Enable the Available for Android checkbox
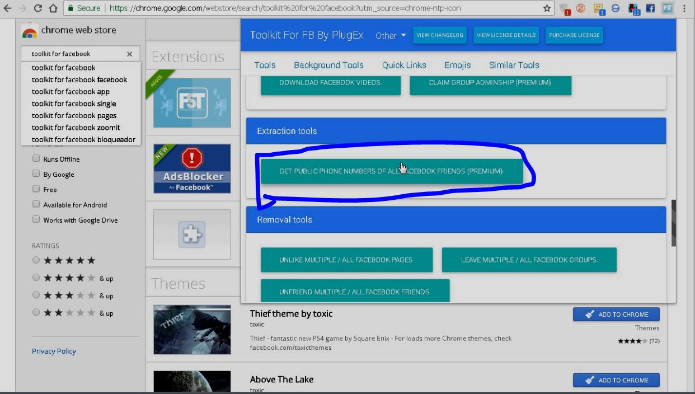Viewport: 695px width, 394px height. coord(36,204)
